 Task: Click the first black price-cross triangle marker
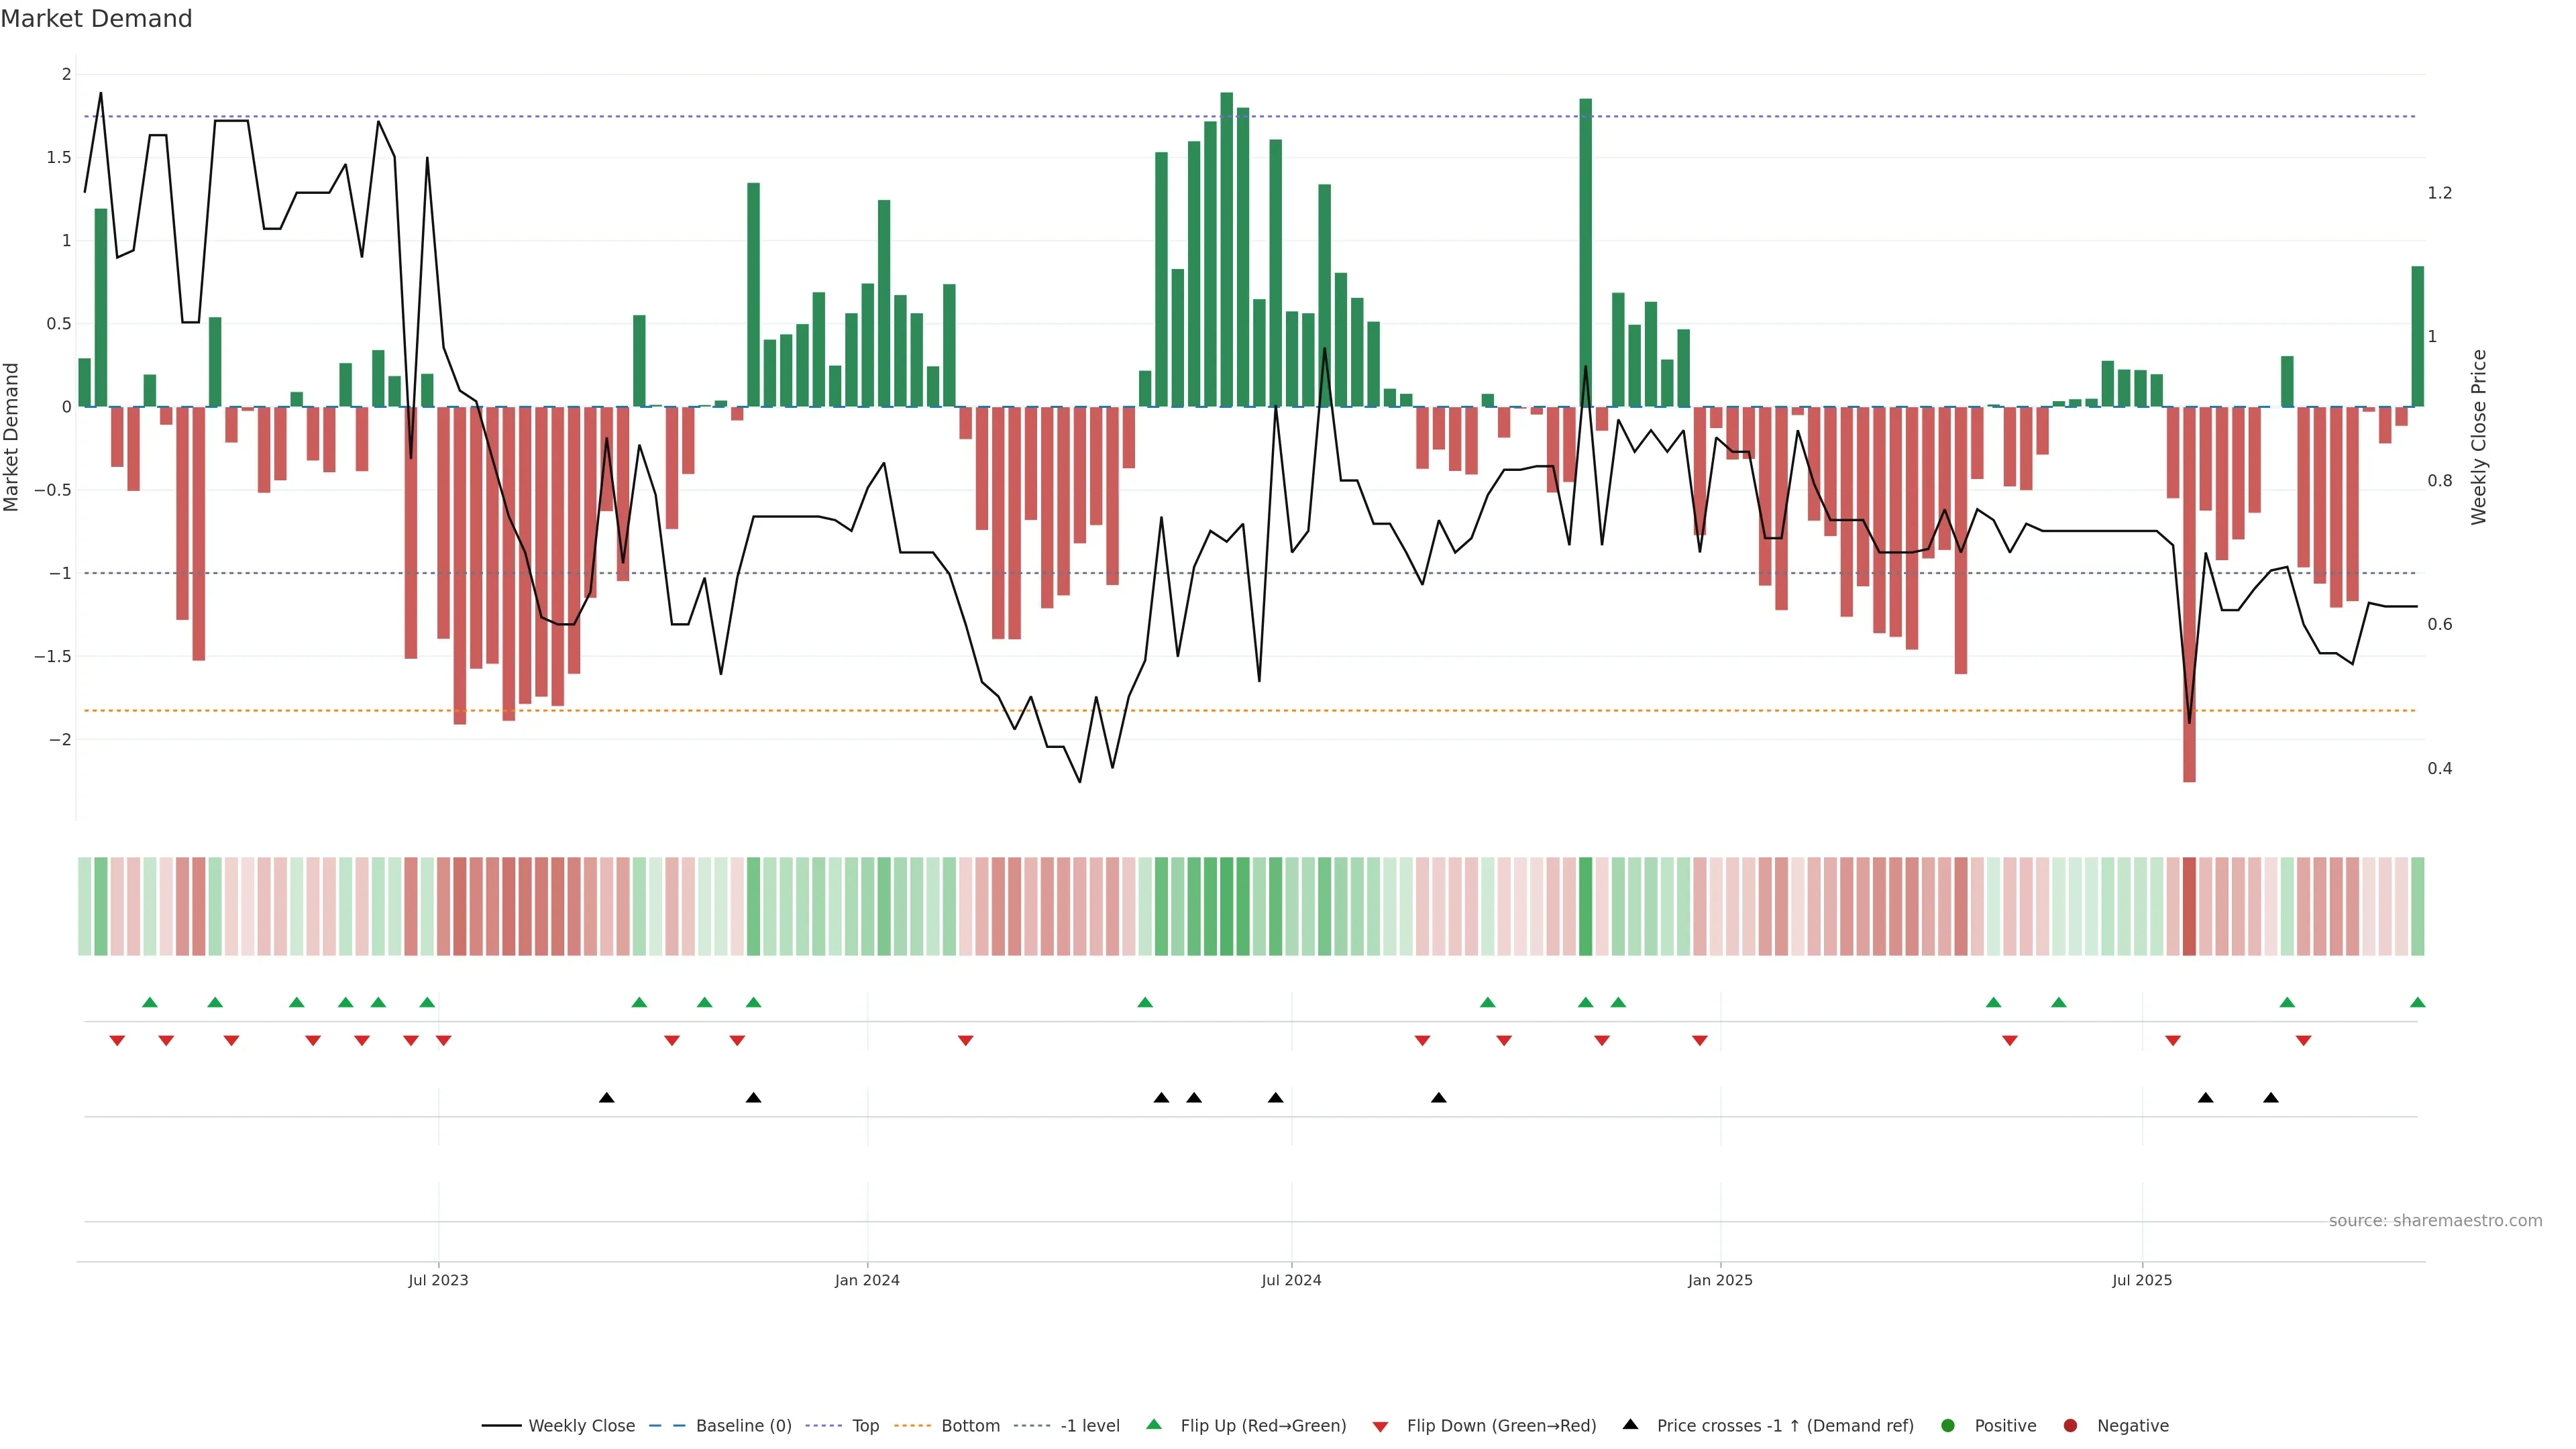606,1098
